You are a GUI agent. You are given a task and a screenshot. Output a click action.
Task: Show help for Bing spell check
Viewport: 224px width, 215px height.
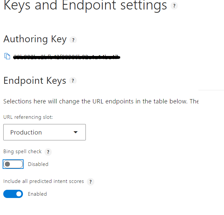(x=48, y=152)
